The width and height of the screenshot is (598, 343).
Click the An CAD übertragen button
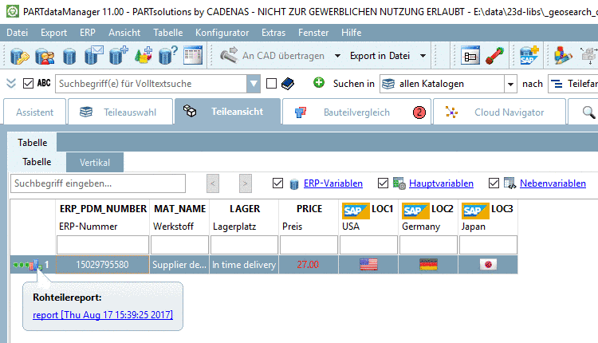pos(273,56)
